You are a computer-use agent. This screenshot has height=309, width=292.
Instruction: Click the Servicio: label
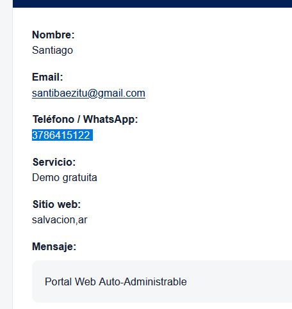point(54,162)
